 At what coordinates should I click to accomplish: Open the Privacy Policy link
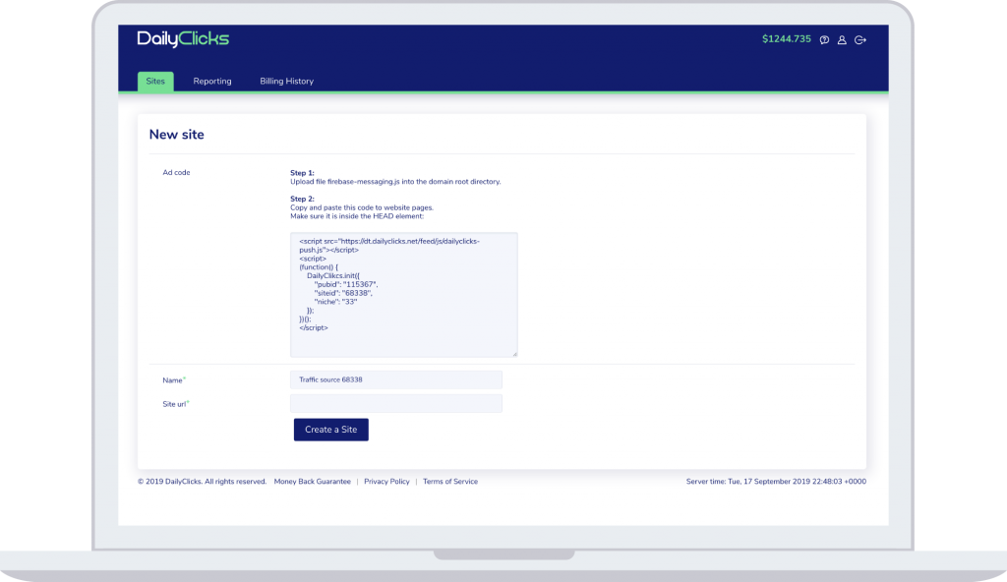(x=386, y=482)
